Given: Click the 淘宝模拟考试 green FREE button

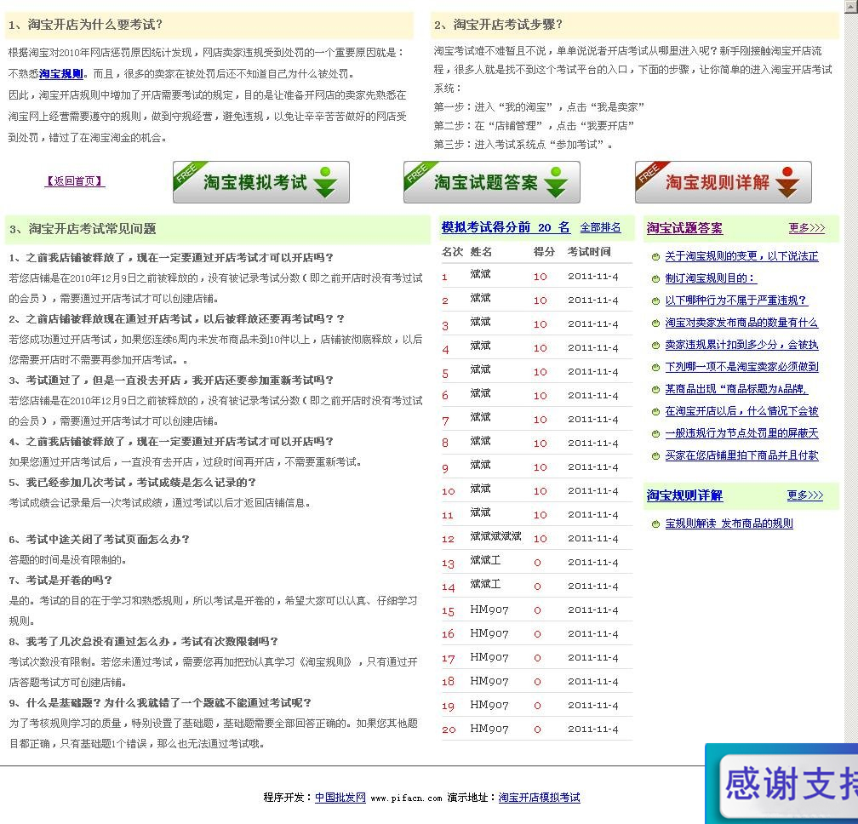Looking at the screenshot, I should pyautogui.click(x=261, y=182).
